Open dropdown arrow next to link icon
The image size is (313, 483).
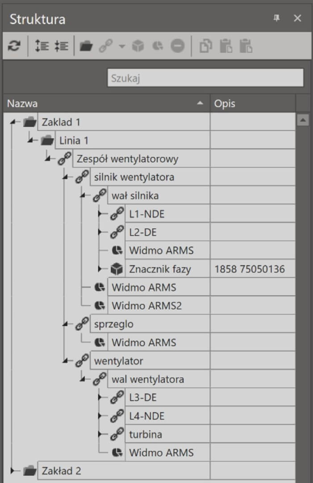(122, 47)
